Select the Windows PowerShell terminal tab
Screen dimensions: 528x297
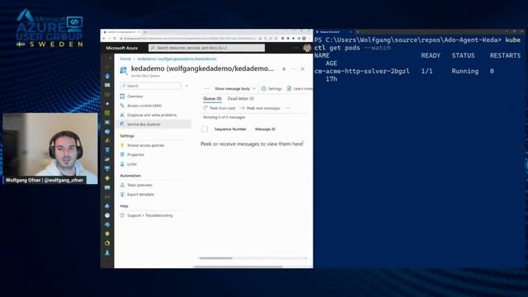(x=333, y=32)
